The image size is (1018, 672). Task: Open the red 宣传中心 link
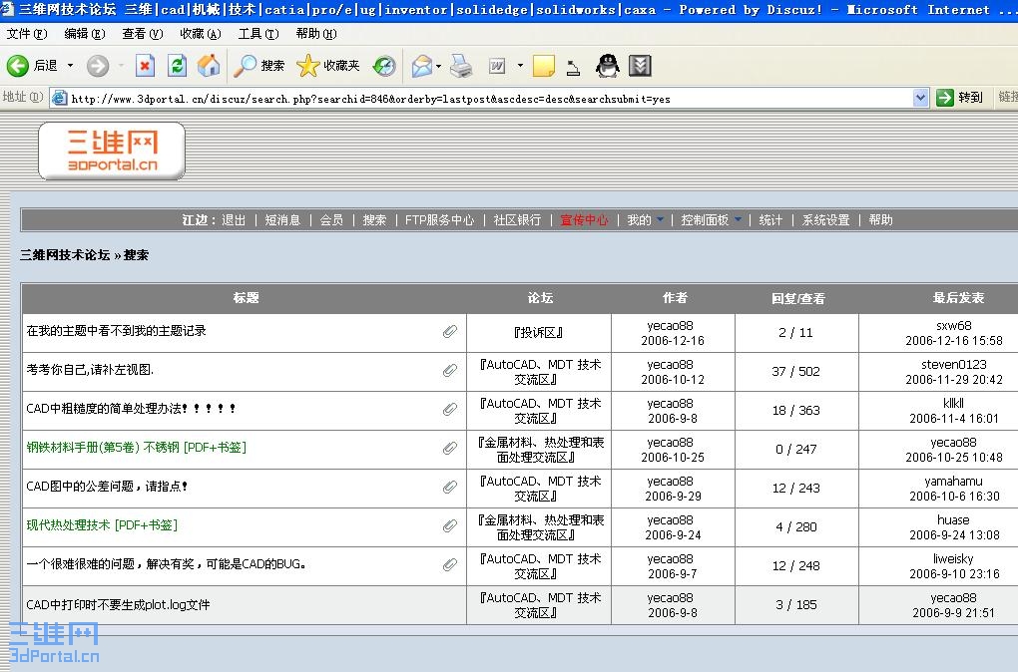584,220
